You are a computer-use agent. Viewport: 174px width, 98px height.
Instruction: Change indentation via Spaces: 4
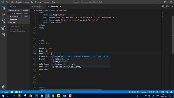[x=144, y=92]
